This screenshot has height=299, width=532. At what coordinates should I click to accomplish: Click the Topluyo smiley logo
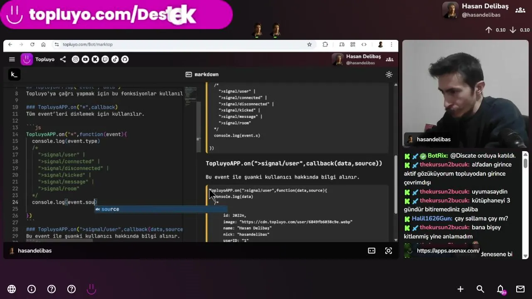point(27,59)
